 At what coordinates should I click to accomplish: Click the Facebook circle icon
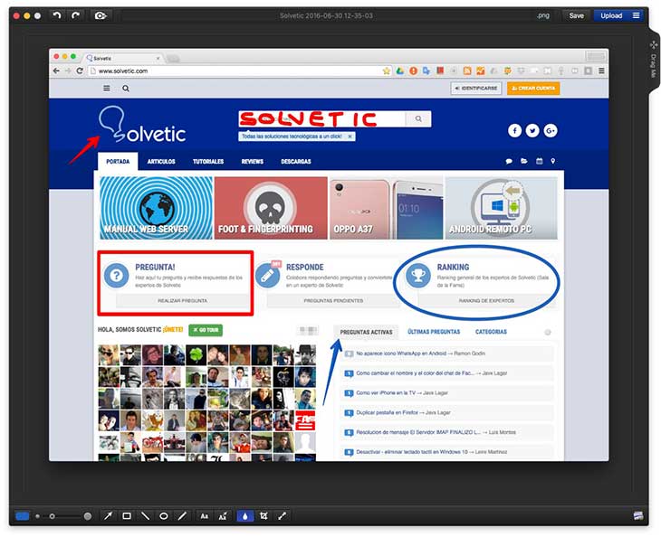pos(514,130)
